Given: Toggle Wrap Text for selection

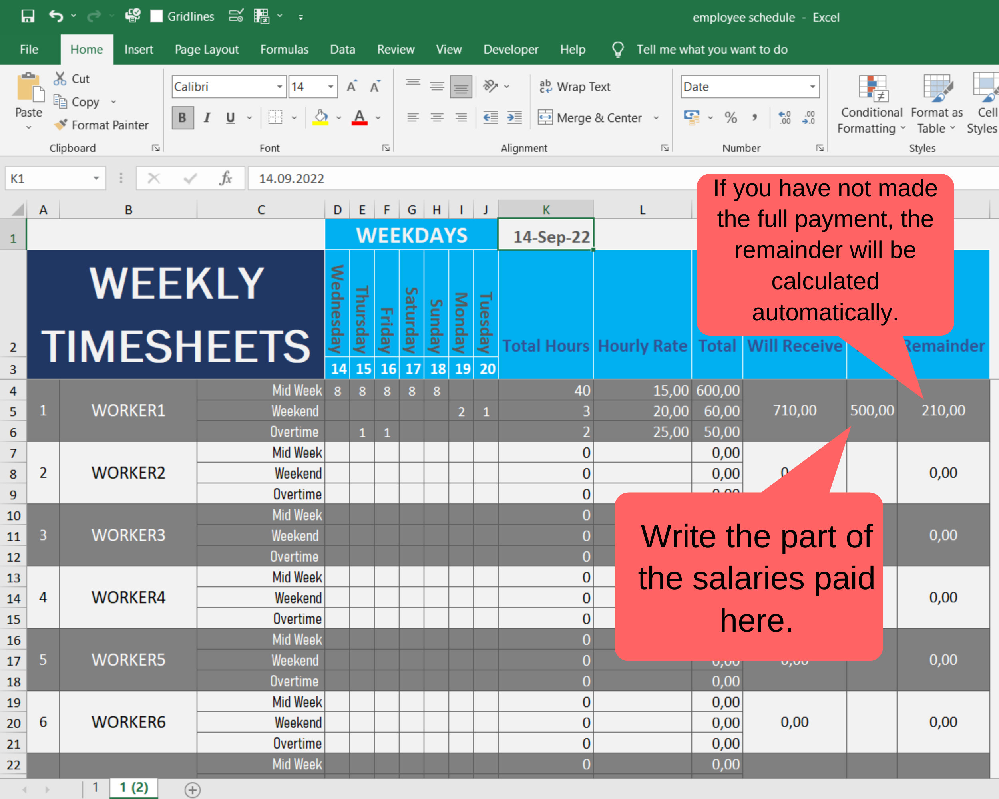Looking at the screenshot, I should point(575,87).
